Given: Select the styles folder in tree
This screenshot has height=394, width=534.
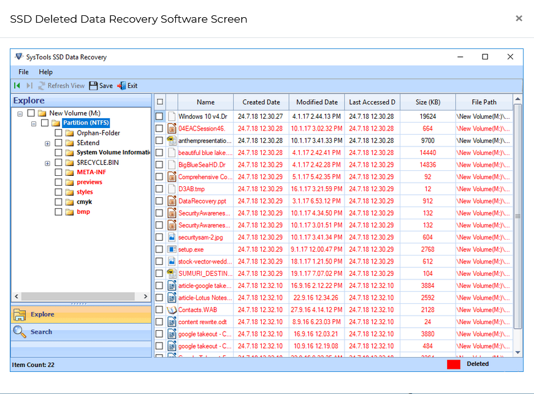Looking at the screenshot, I should coord(85,192).
